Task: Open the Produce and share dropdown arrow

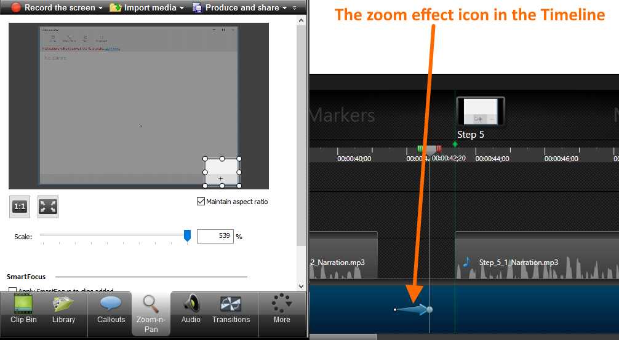Action: coord(284,8)
